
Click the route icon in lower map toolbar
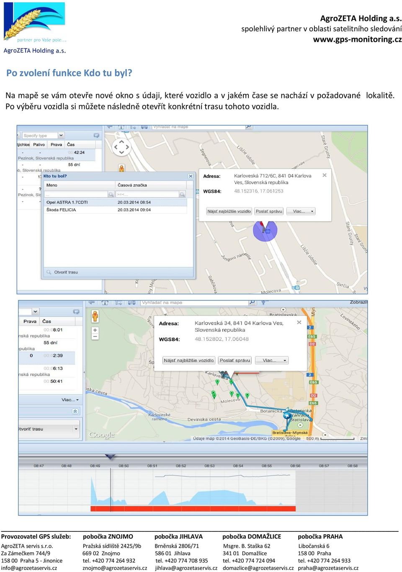coord(119,302)
